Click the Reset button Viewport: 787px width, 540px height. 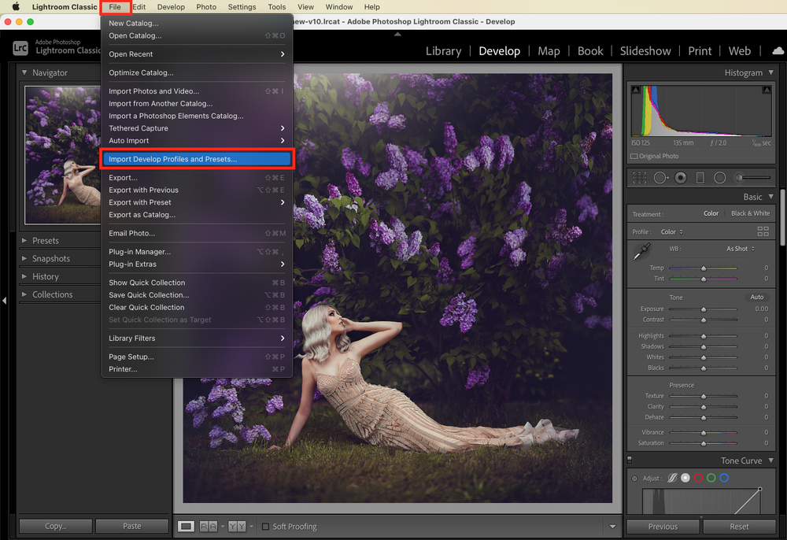[x=739, y=527]
